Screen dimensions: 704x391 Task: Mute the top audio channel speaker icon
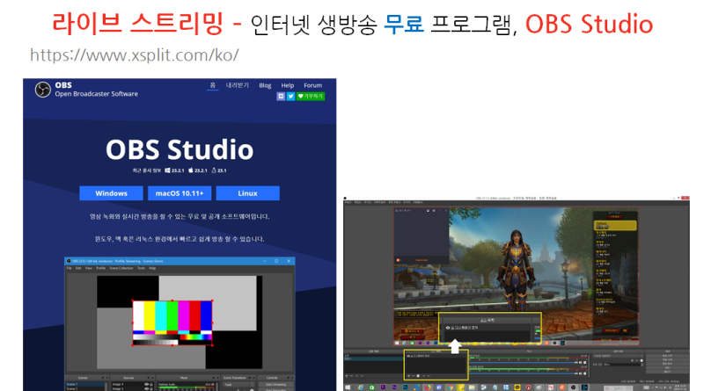[x=581, y=362]
